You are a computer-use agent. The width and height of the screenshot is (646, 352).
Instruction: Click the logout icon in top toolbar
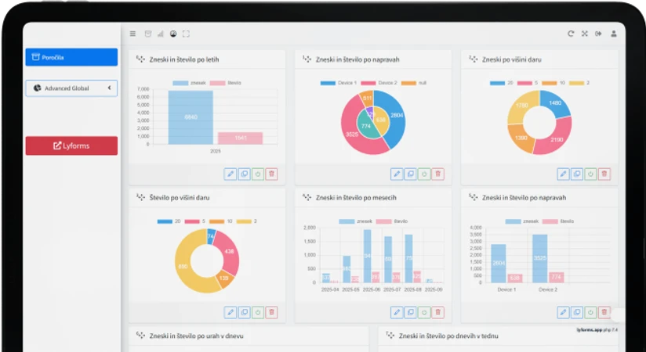(x=599, y=34)
